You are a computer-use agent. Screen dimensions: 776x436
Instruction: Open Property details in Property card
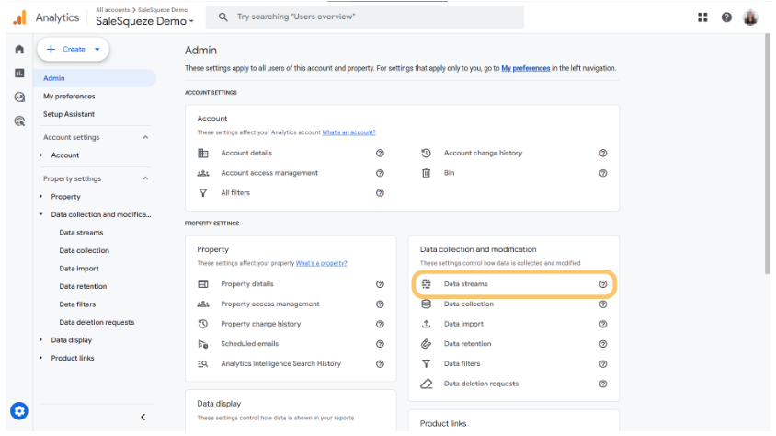coord(247,284)
